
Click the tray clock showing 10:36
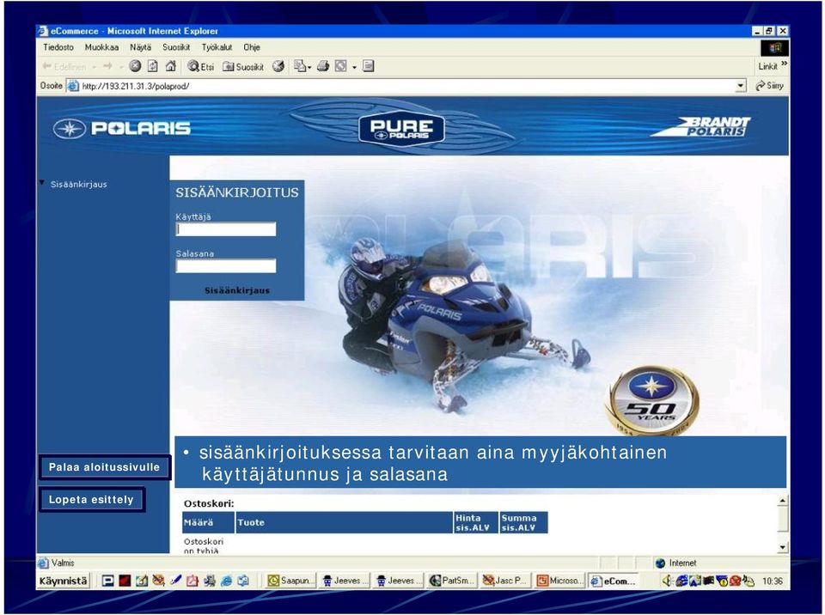pos(773,581)
